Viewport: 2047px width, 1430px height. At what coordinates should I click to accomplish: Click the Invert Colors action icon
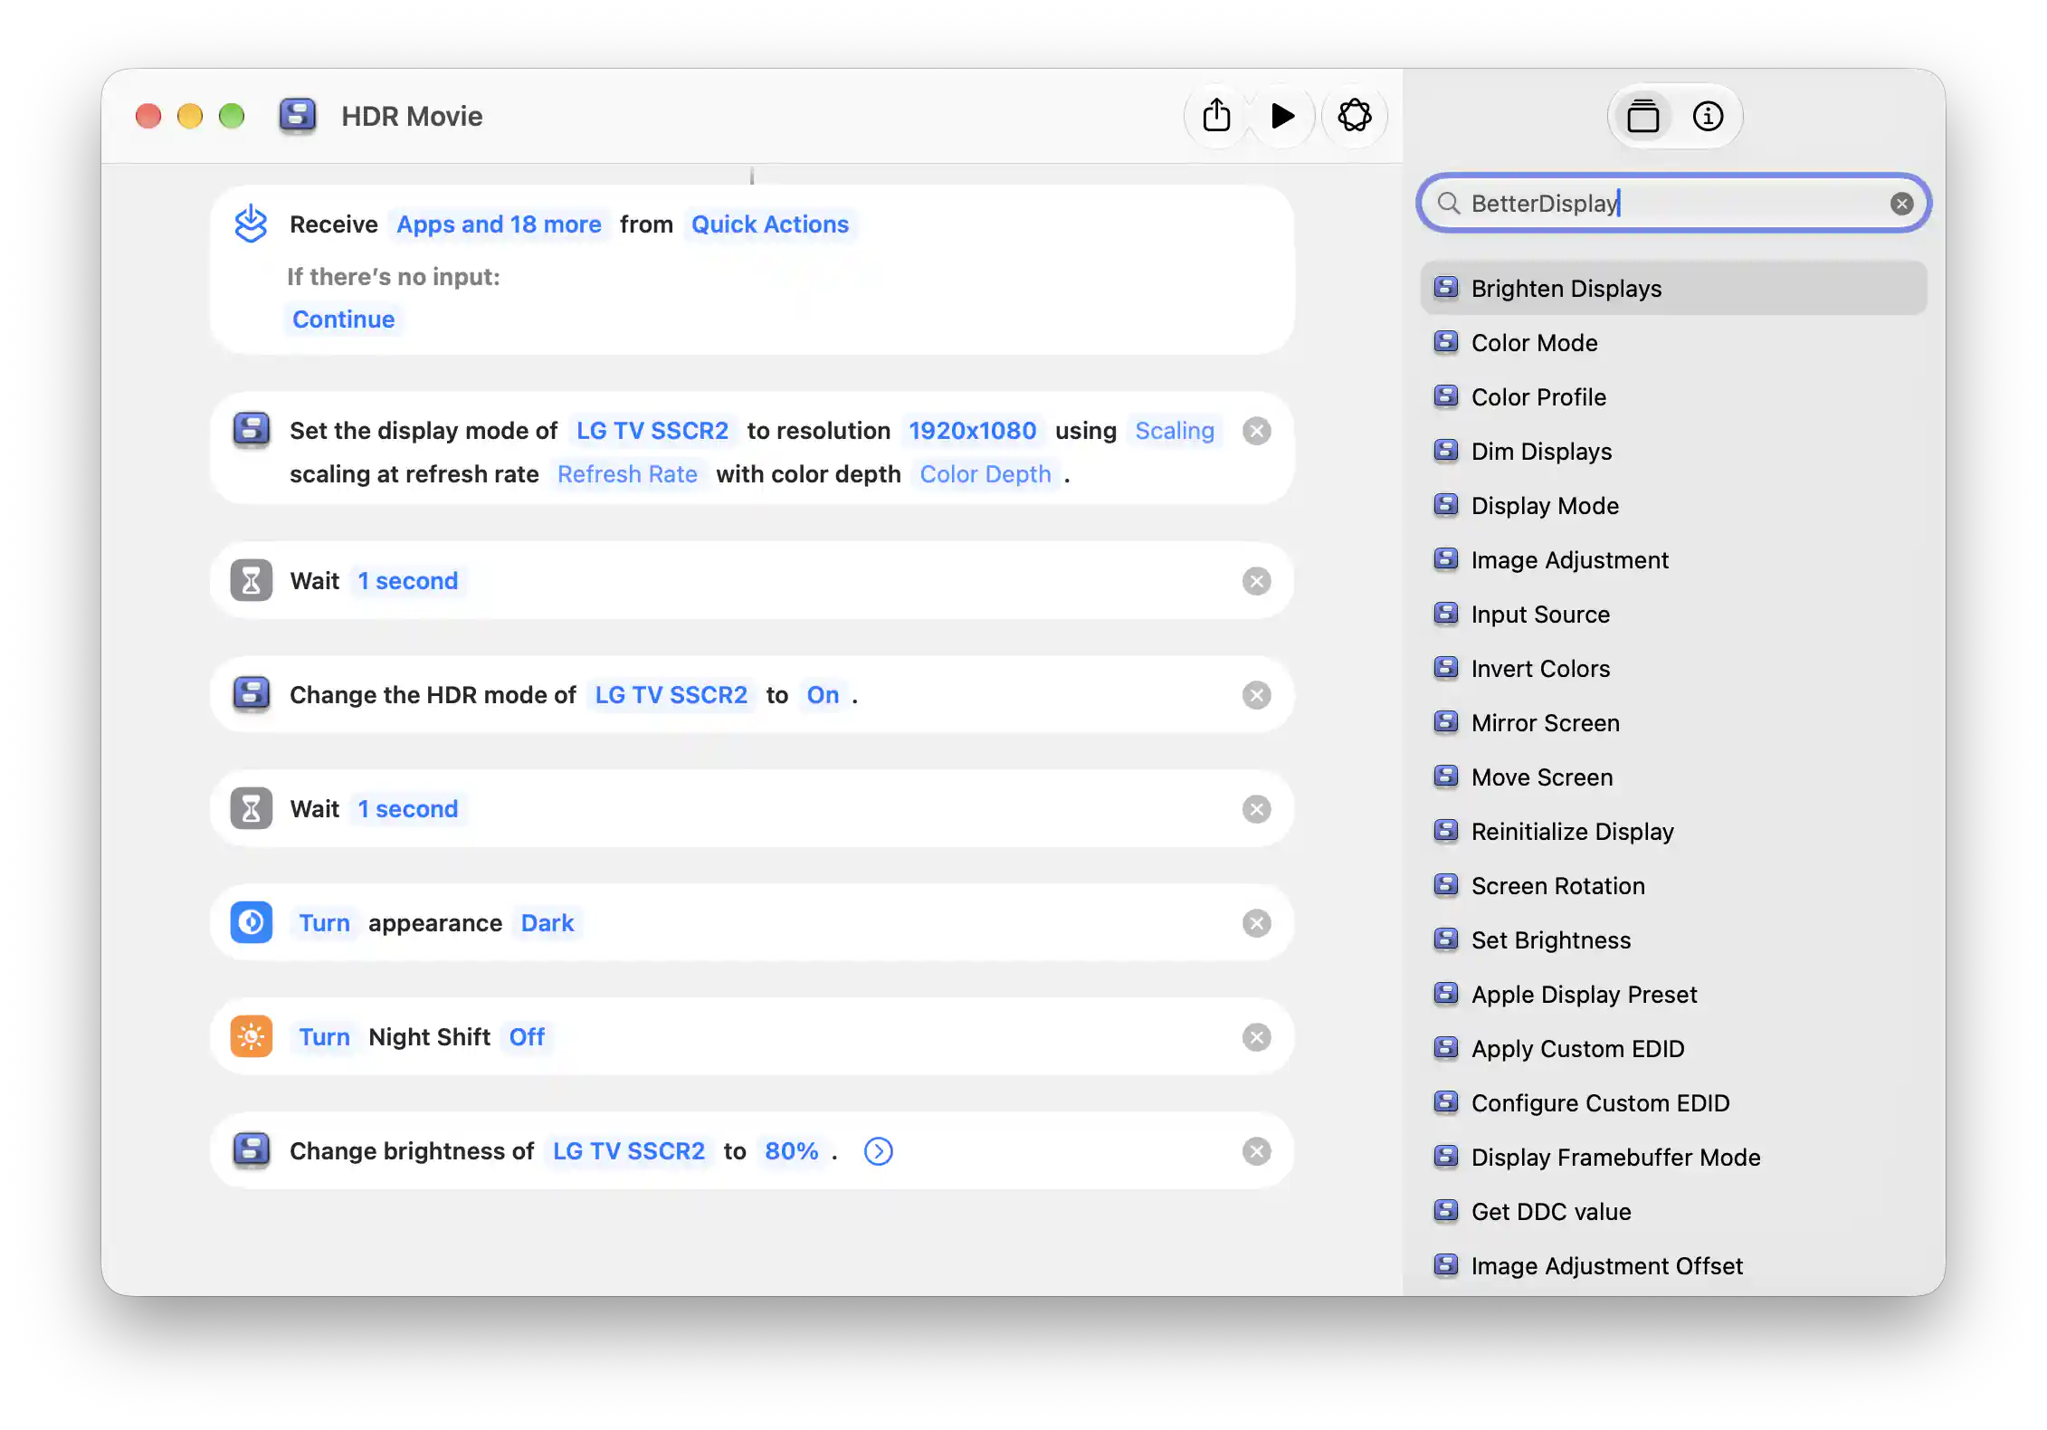[x=1446, y=668]
